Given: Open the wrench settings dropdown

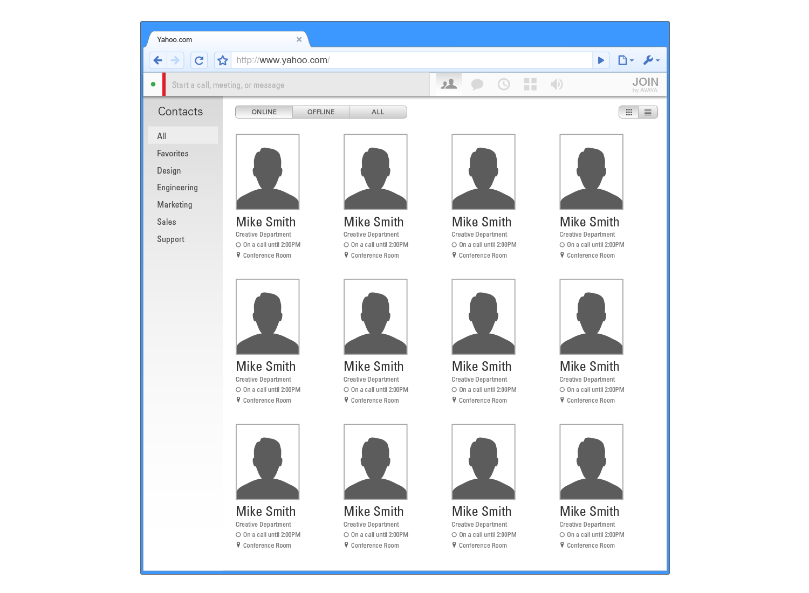Looking at the screenshot, I should click(652, 60).
